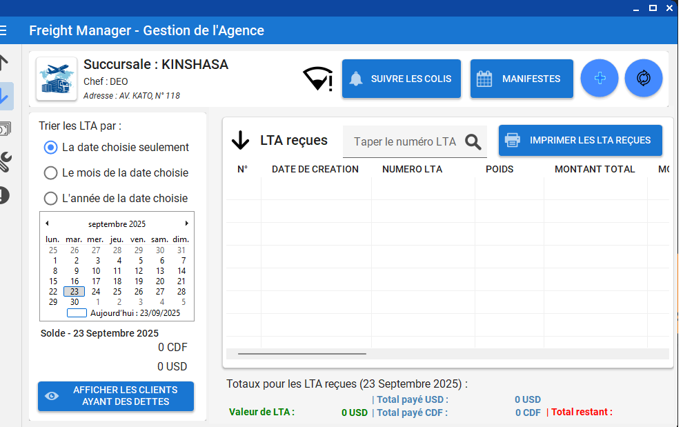Image resolution: width=683 pixels, height=427 pixels.
Task: Select 'Le mois de la date choisie' option
Action: click(x=50, y=172)
